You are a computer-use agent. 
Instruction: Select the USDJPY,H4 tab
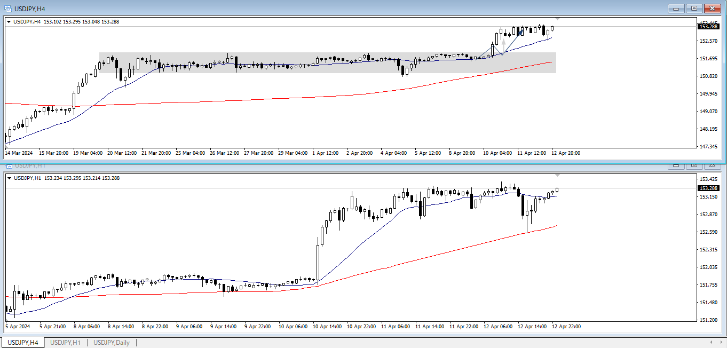tap(22, 342)
